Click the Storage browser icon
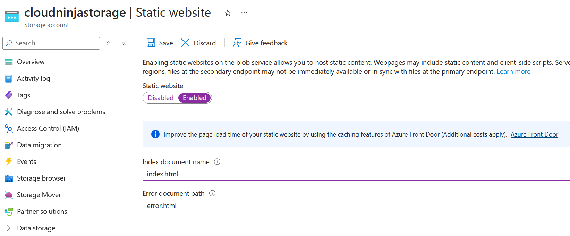 [x=9, y=178]
